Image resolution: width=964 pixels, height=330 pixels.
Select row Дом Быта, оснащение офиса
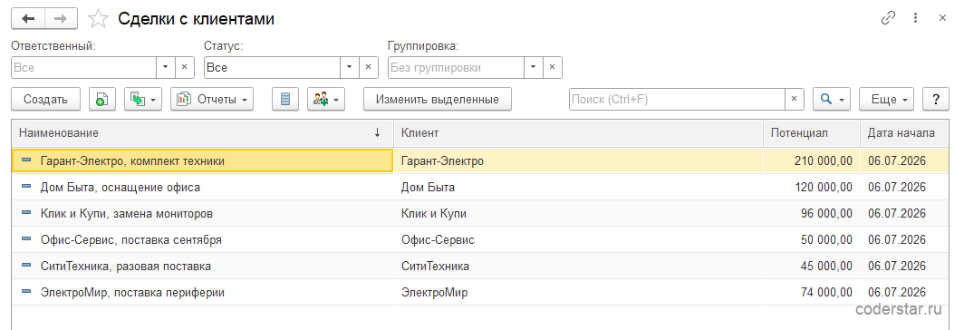480,187
